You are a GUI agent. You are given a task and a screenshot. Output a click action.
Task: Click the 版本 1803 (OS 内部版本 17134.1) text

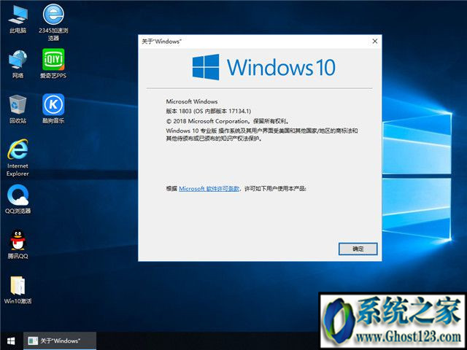209,111
